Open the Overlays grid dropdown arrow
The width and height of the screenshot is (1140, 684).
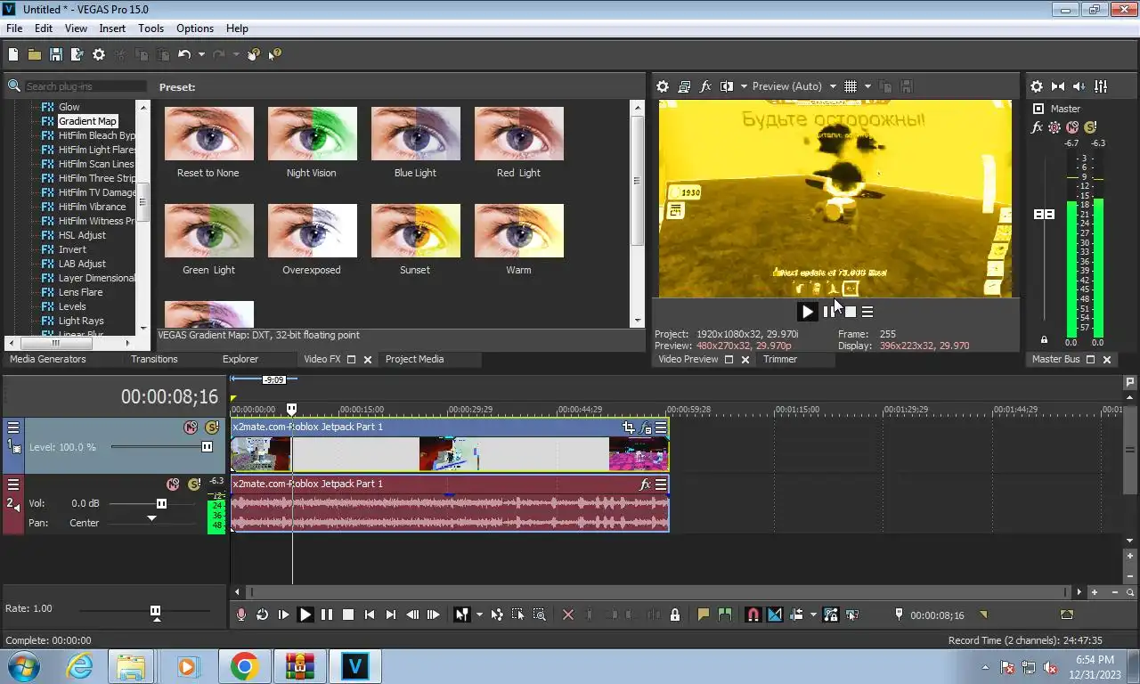click(x=867, y=86)
